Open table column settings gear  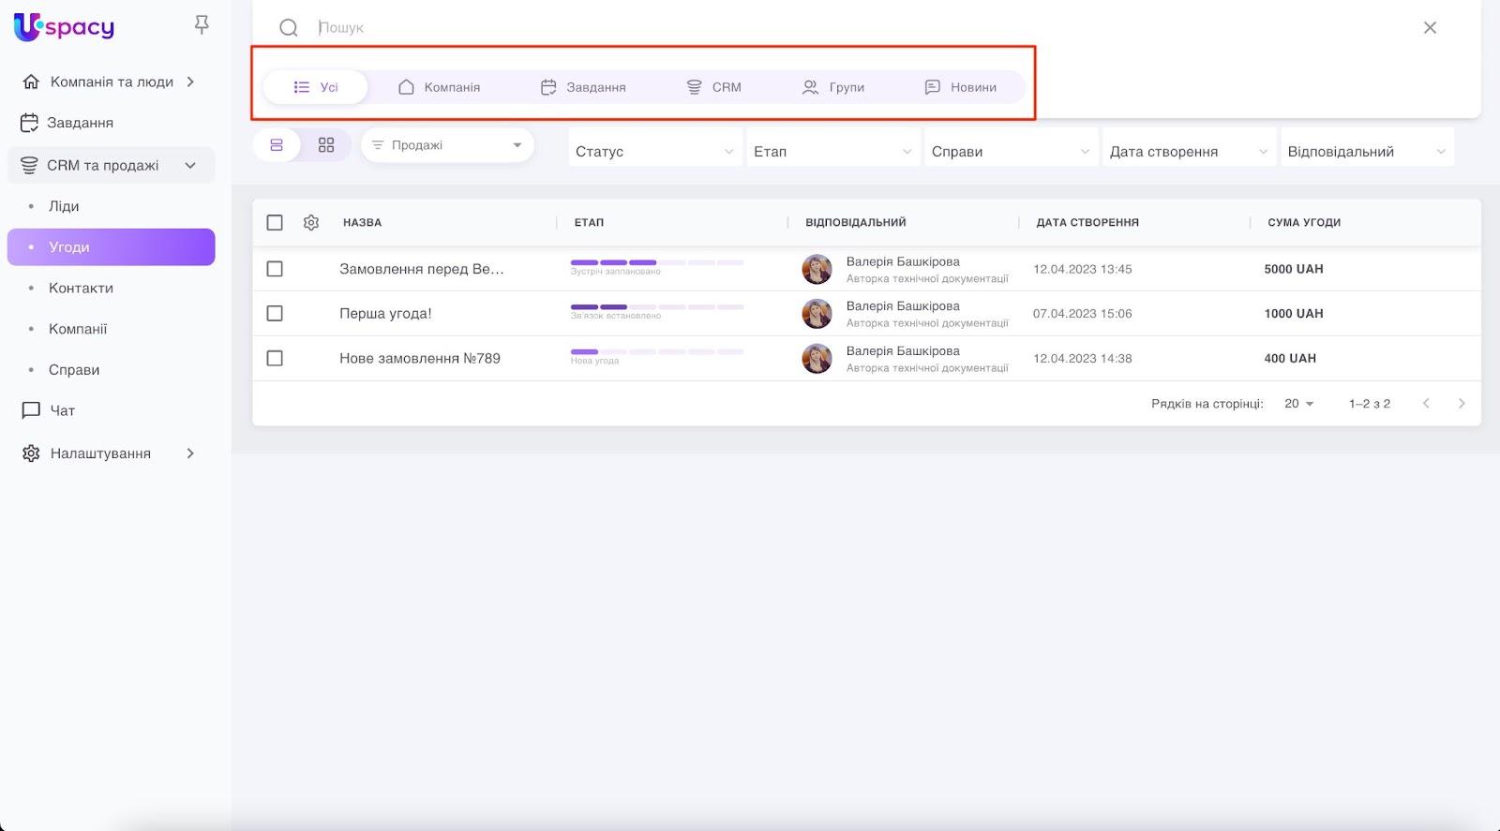tap(311, 223)
